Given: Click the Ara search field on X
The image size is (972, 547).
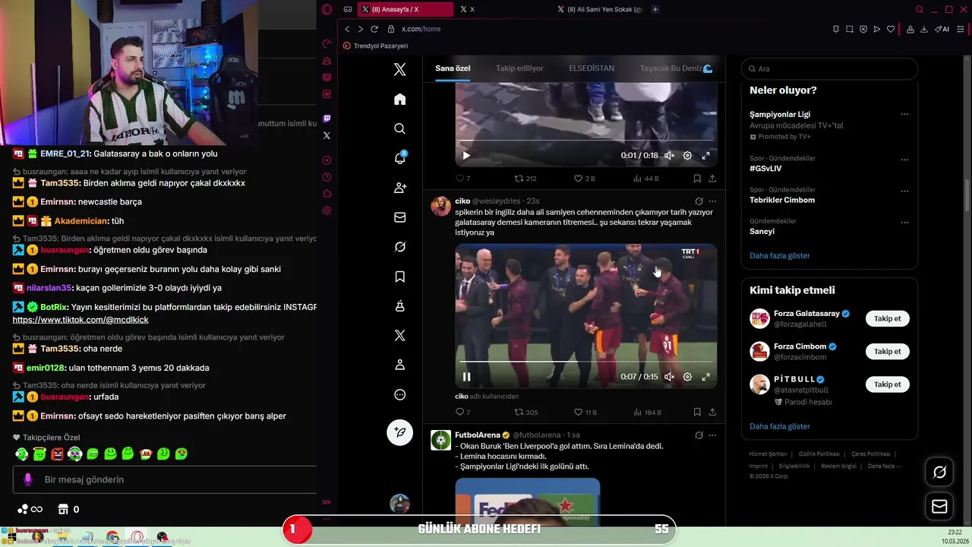Looking at the screenshot, I should [829, 68].
